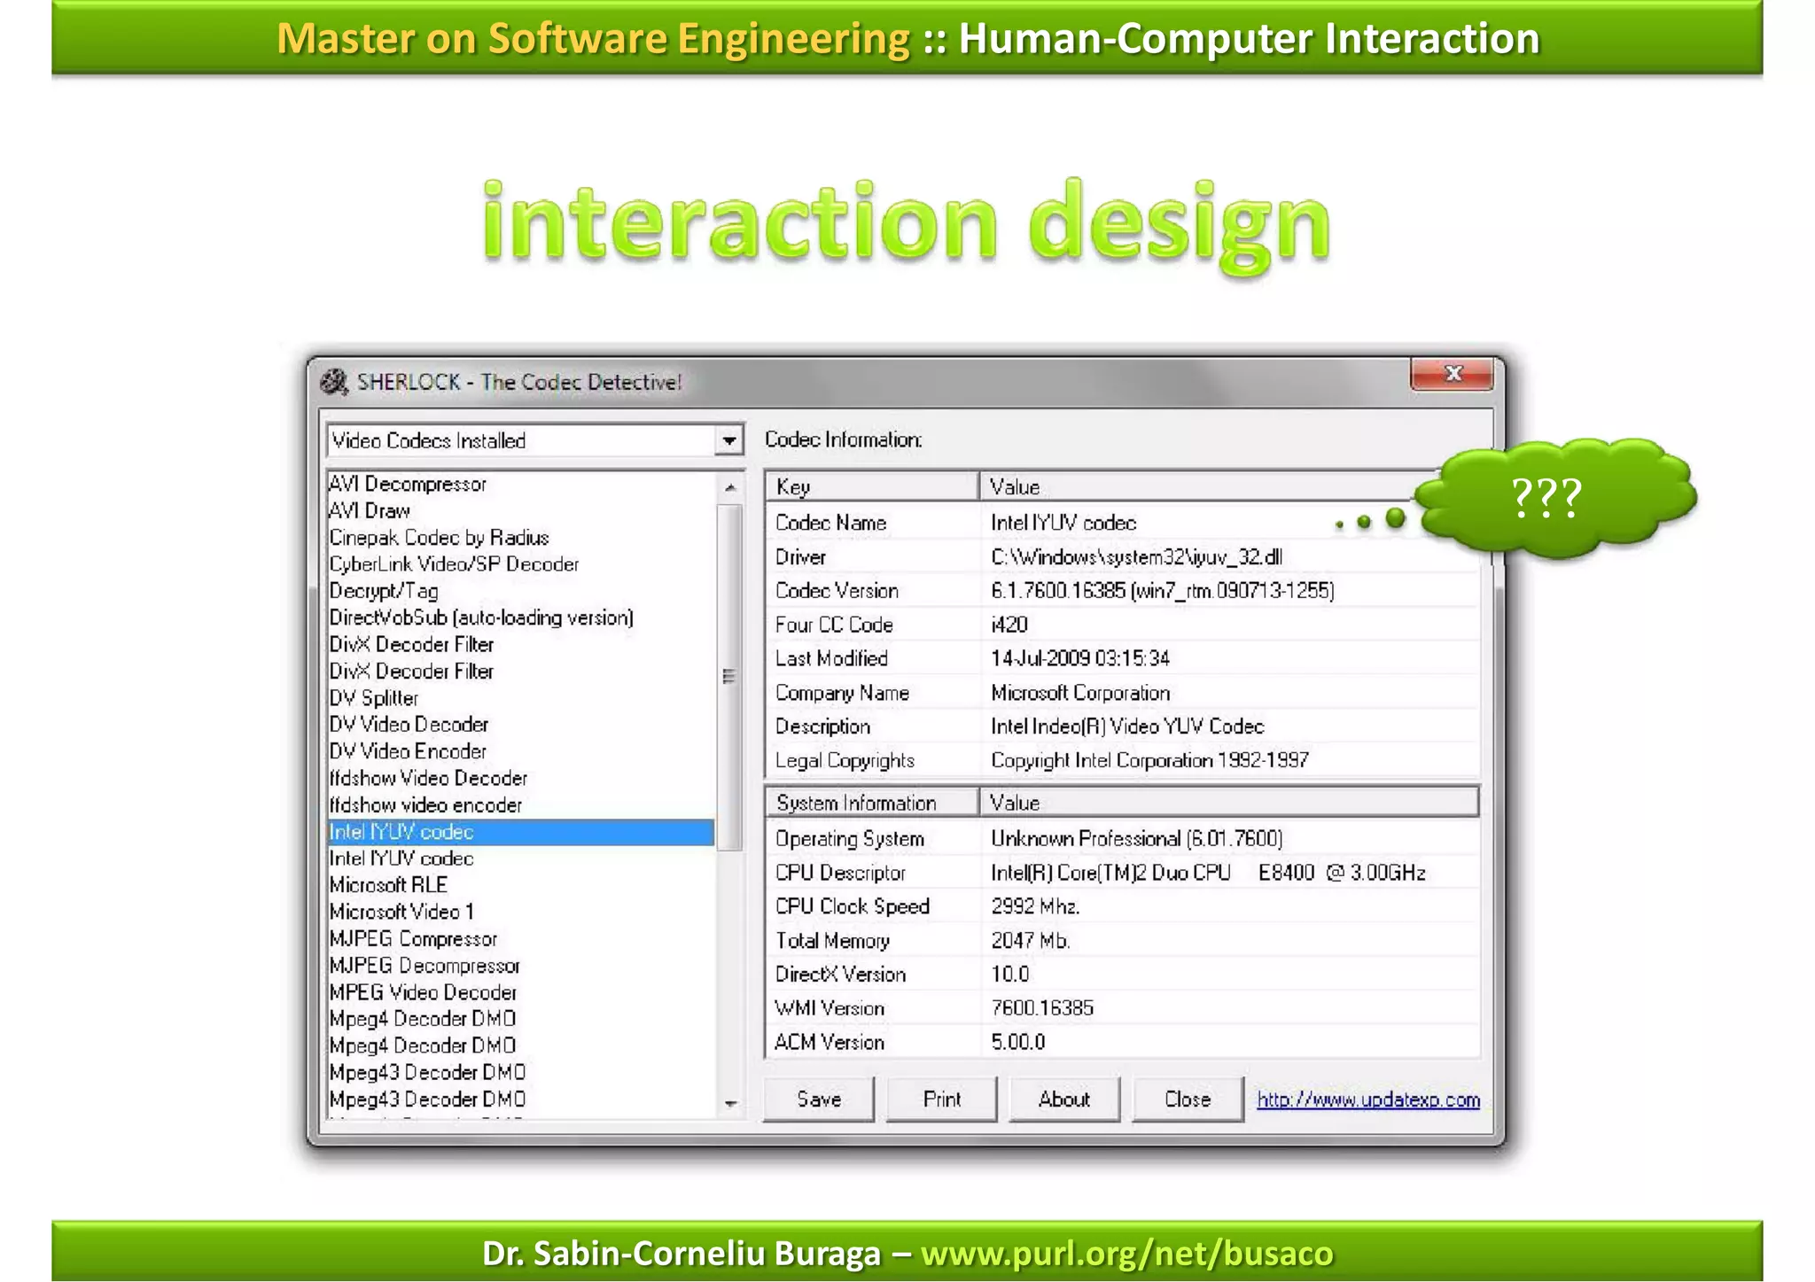Click the SHERLOCK app icon in title bar
This screenshot has width=1815, height=1282.
[x=334, y=382]
